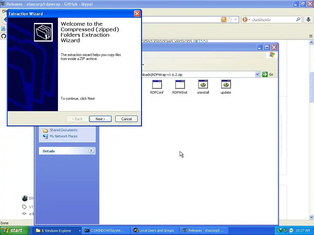
Task: Open the Explorer toolbar small dropdown arrow
Action: coord(143,65)
